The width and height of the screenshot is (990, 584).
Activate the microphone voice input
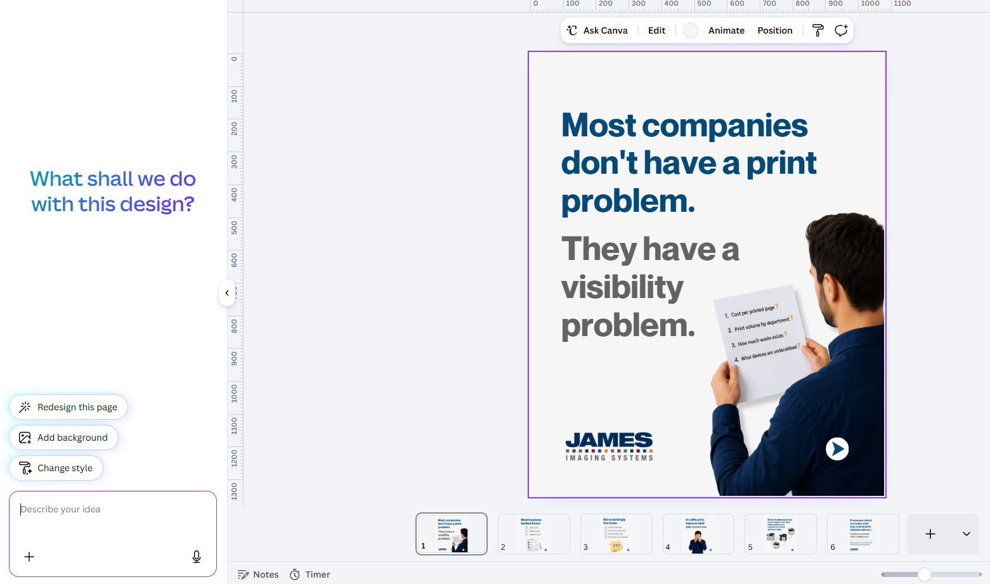[x=197, y=557]
